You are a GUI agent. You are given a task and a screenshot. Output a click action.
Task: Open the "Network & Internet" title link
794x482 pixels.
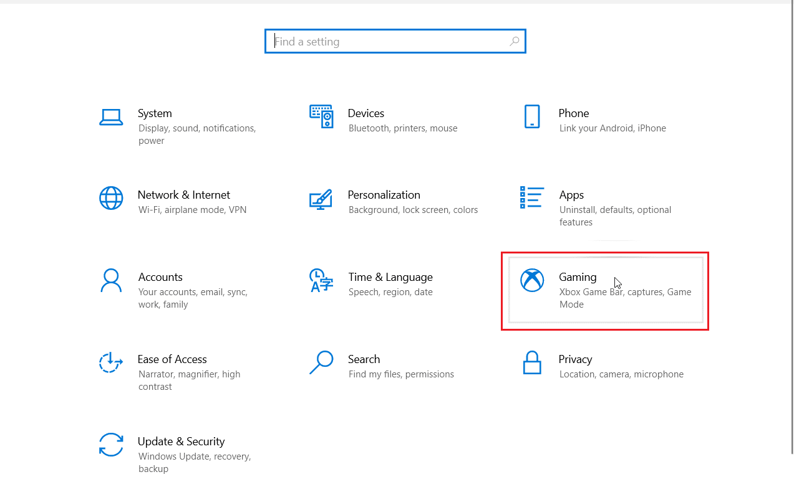click(183, 195)
